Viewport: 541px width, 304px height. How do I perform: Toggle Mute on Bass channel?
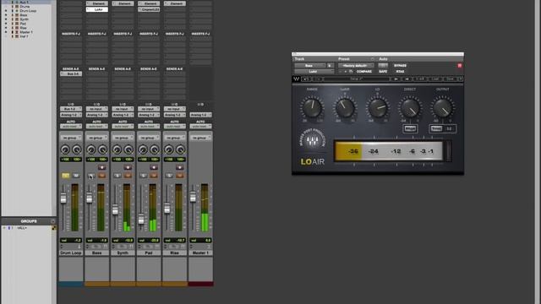point(101,176)
